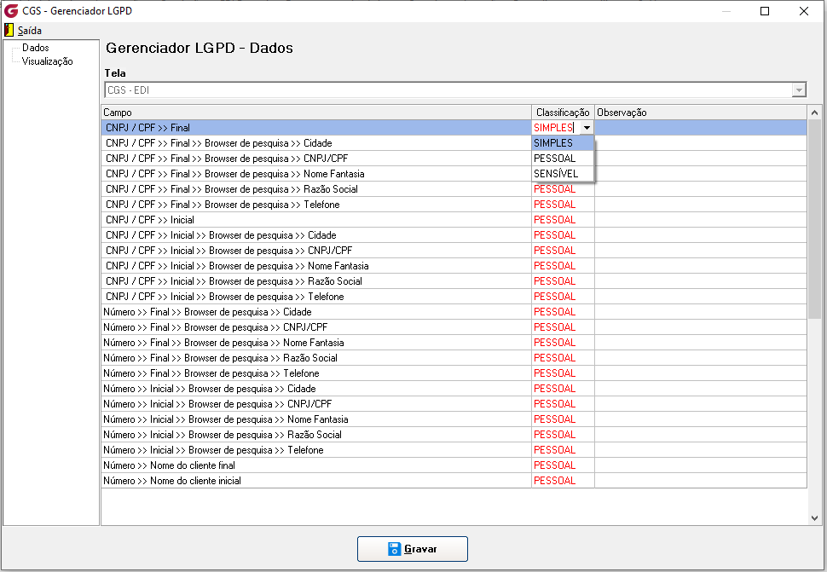Click PESSOAL classification for Número >> Nome do cliente inicial
827x572 pixels.
click(563, 480)
